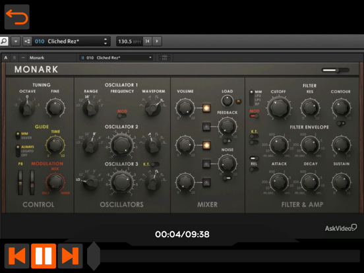This screenshot has width=364, height=273.
Task: Start host transport with play icon
Action: coord(157,42)
